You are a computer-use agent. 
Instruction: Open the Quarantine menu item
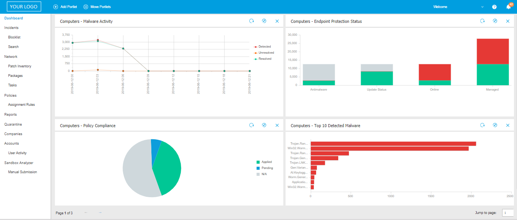(x=13, y=124)
